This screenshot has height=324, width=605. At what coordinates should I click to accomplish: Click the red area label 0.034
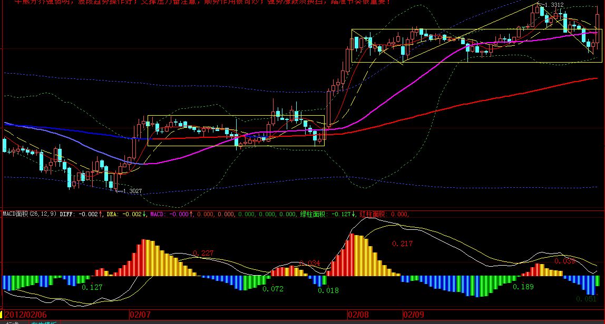[x=310, y=263]
